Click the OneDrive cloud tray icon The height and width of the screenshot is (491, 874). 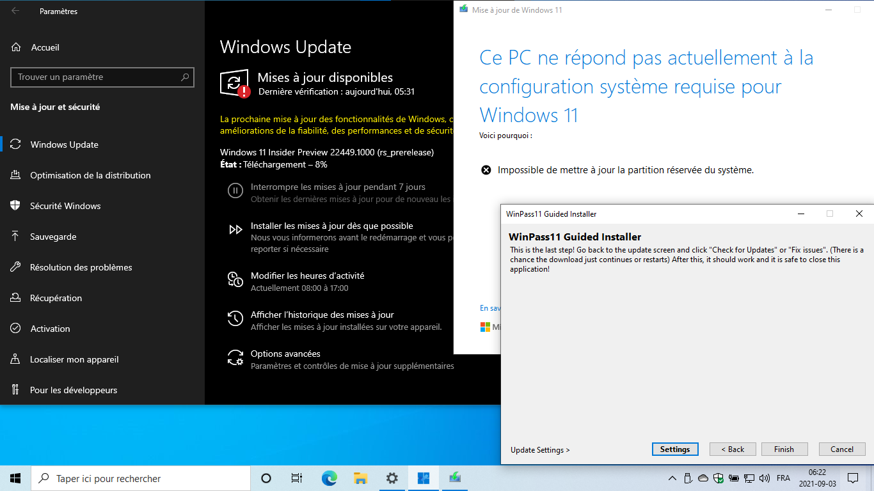[703, 478]
